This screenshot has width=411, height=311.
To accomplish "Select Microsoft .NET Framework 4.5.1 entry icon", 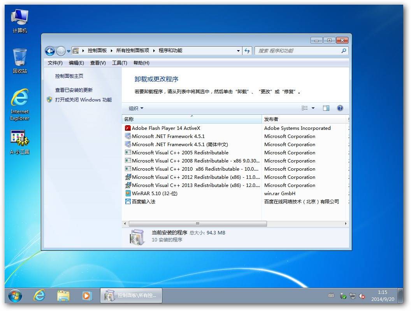I will (128, 136).
